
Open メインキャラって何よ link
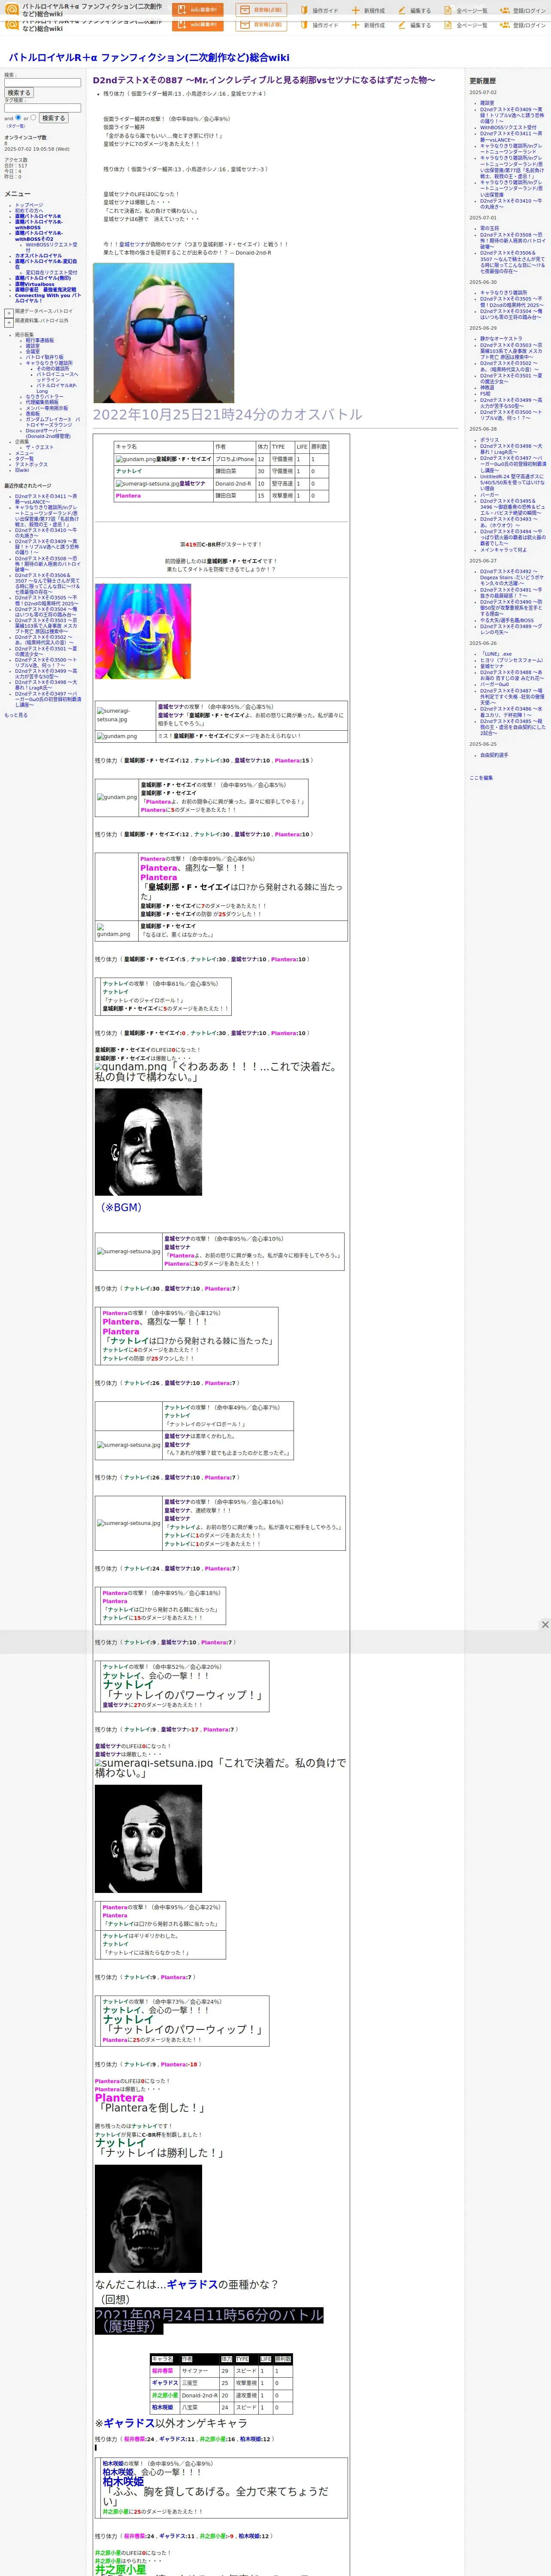pyautogui.click(x=503, y=550)
